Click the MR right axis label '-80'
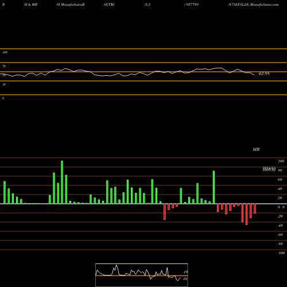Viewport: 287px width, 287px height. [x=280, y=244]
